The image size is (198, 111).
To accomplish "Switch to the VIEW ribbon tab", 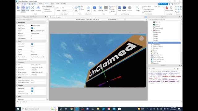I will pyautogui.click(x=58, y=4).
